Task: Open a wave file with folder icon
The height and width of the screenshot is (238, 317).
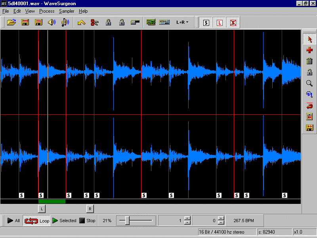Action: pos(11,22)
